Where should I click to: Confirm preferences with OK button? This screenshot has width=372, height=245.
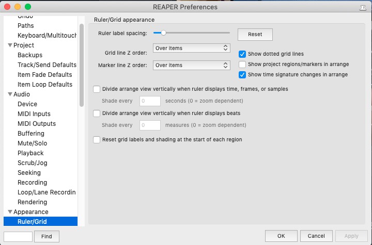click(x=281, y=236)
